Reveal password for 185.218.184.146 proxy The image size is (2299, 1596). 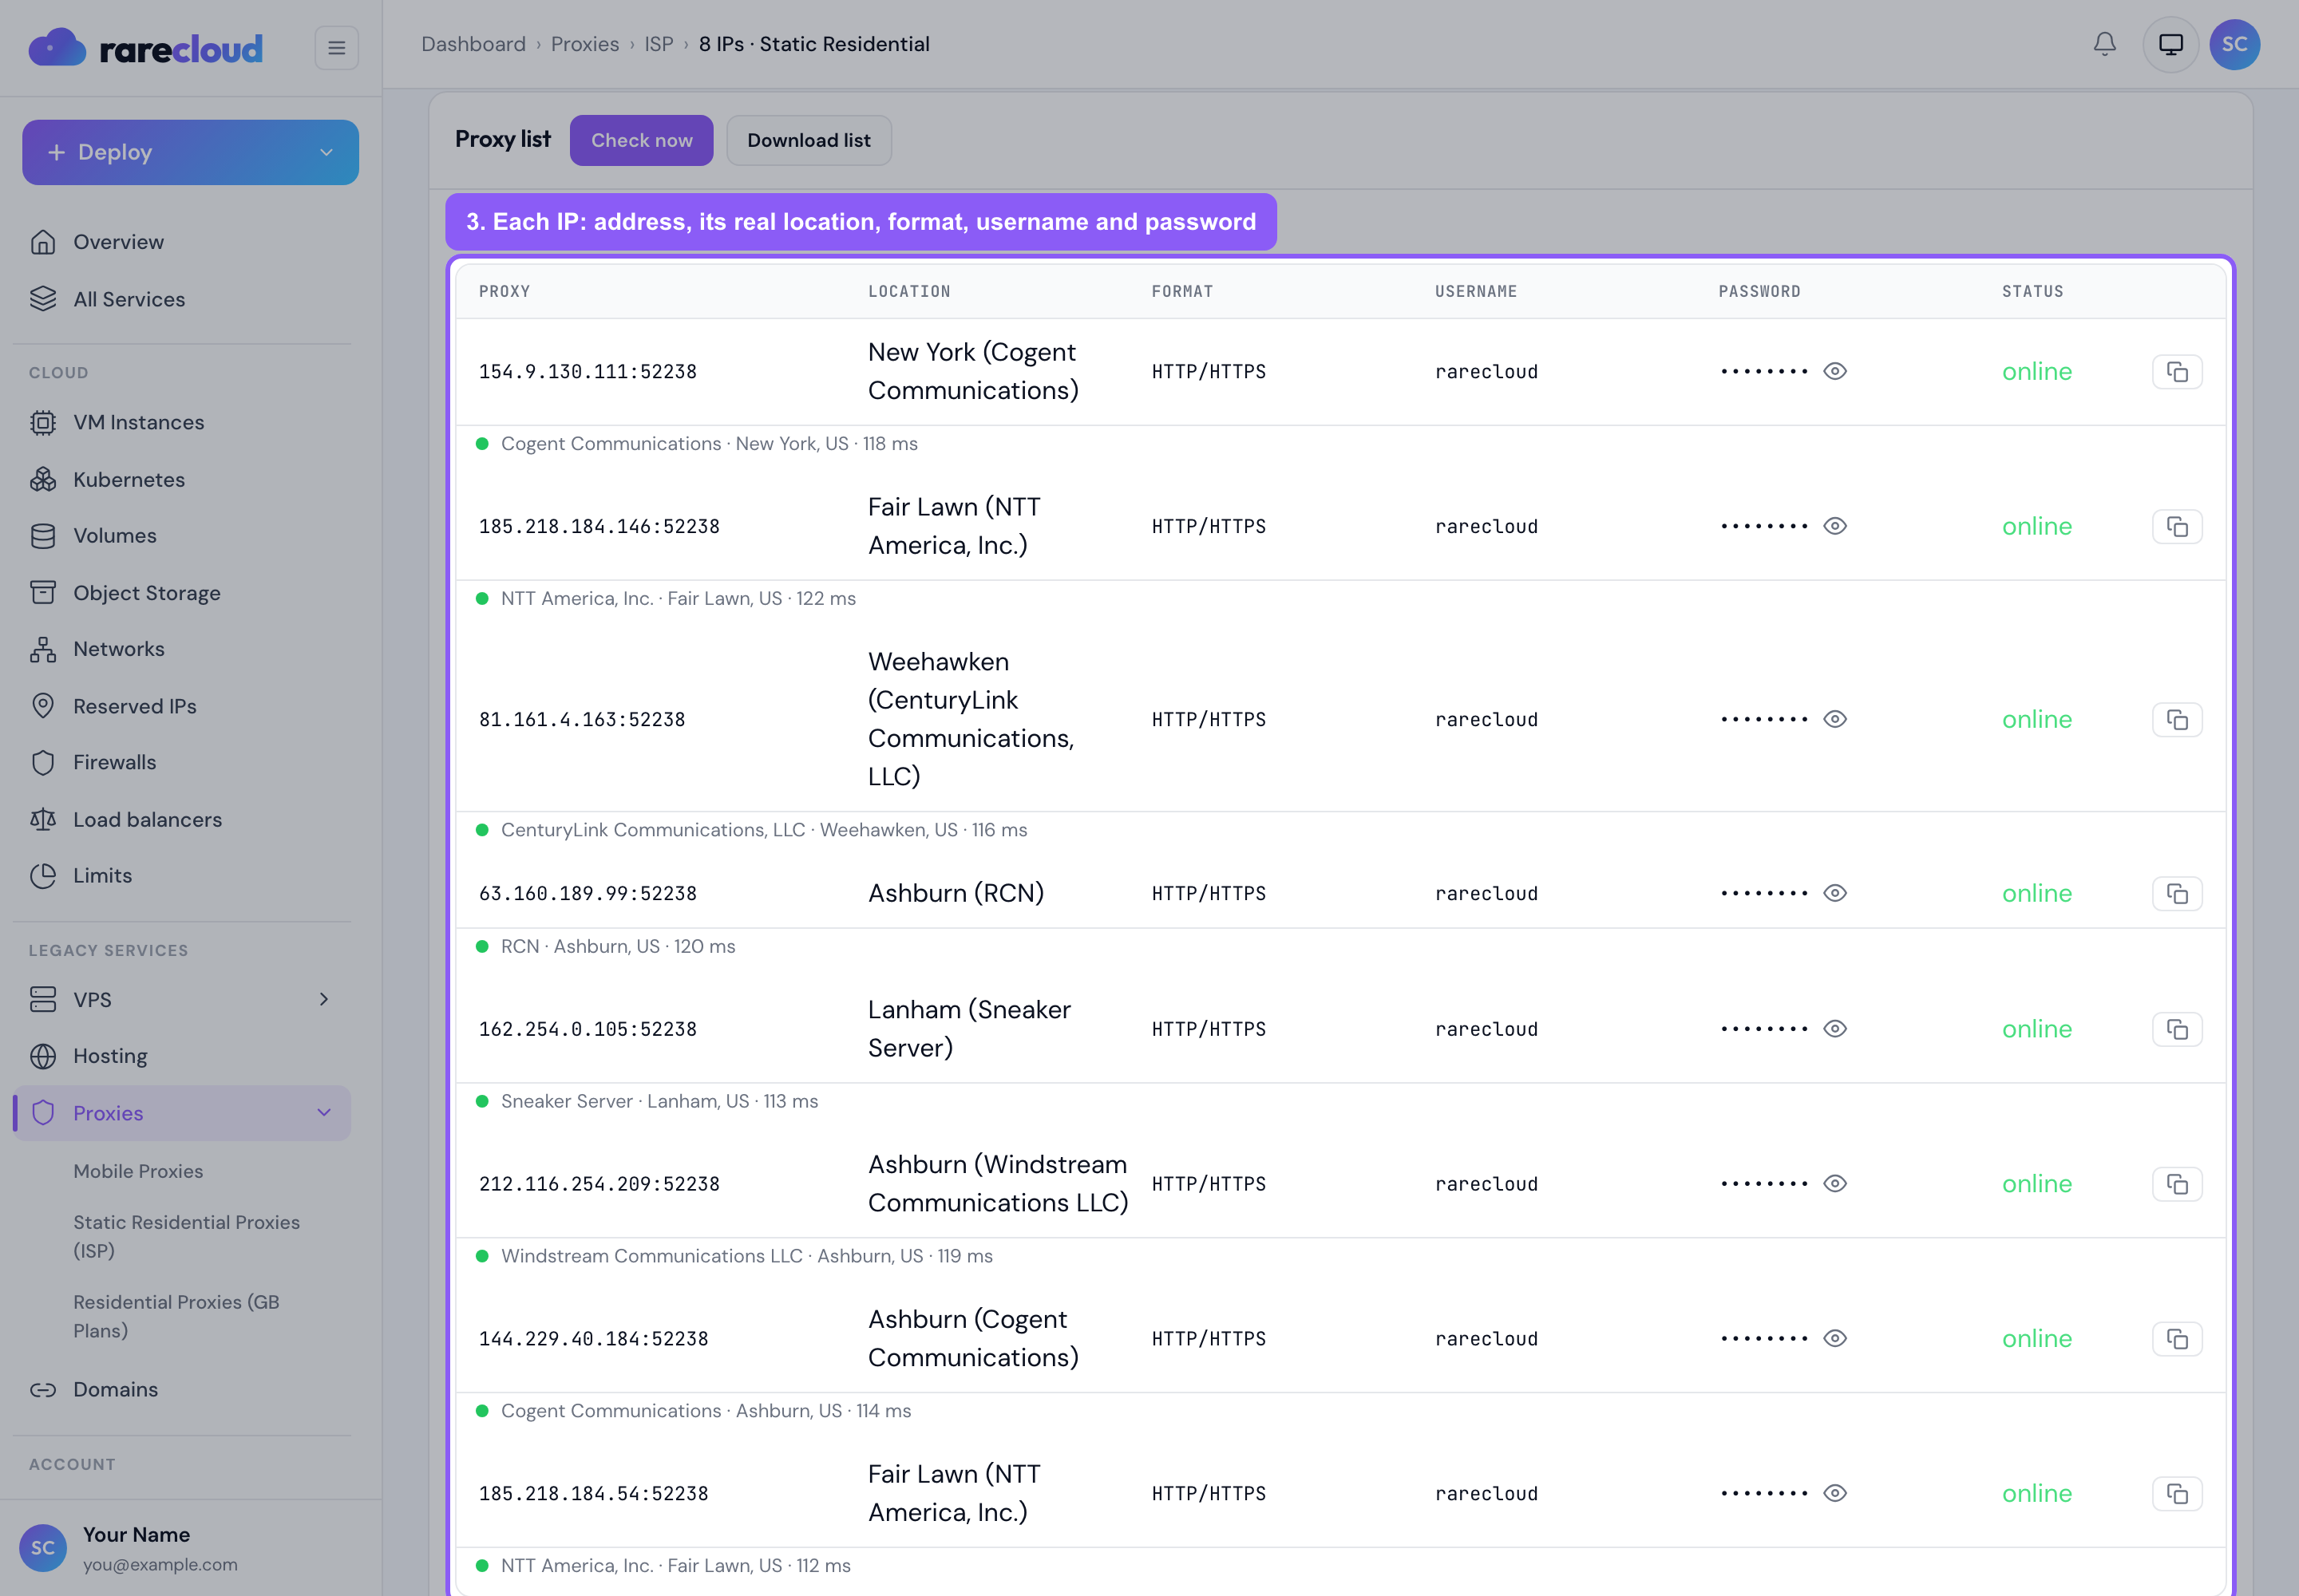pos(1834,526)
